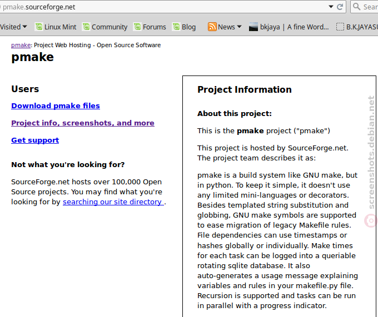Open the Linux Mint bookmark
Screen dimensions: 378x317
click(56, 27)
